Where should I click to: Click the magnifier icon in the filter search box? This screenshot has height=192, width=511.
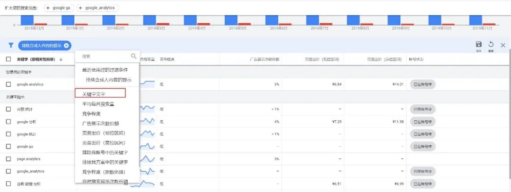click(x=133, y=56)
